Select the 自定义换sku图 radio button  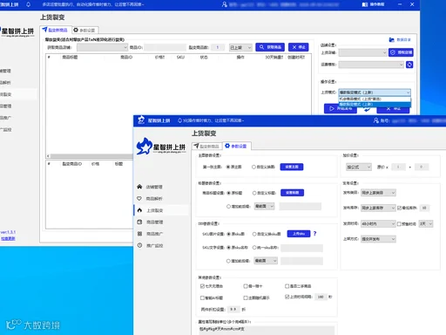[x=254, y=234]
